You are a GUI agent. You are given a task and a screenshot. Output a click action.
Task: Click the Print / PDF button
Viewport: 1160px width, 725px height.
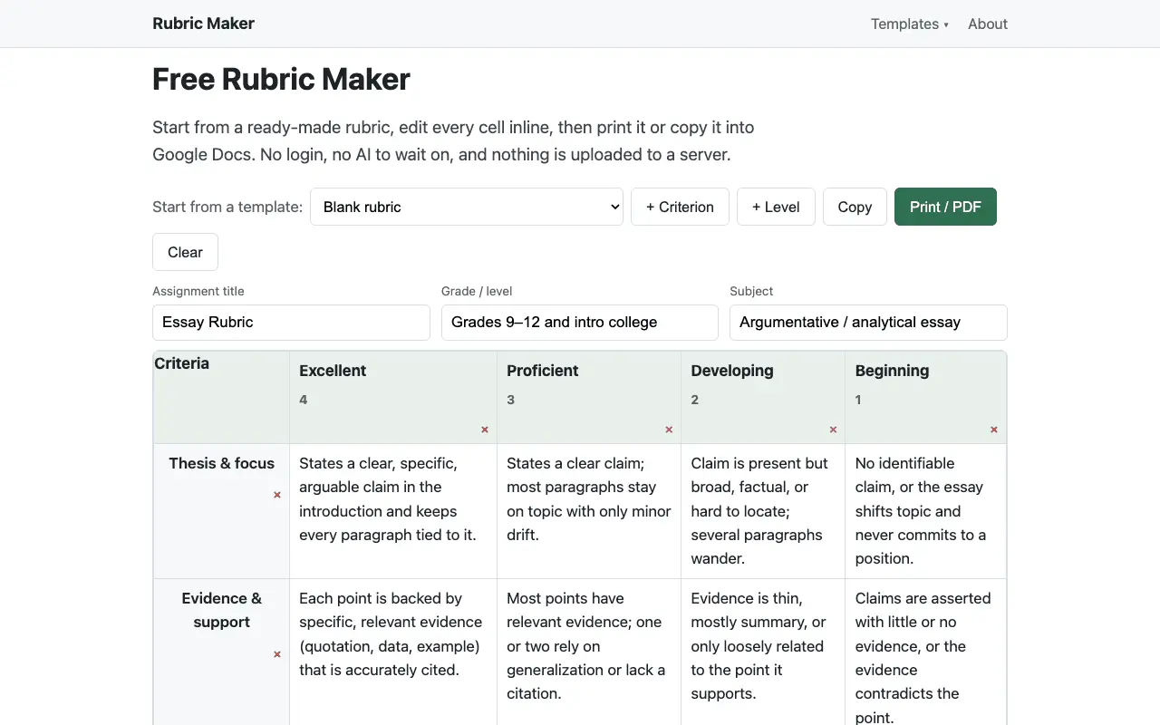point(945,207)
